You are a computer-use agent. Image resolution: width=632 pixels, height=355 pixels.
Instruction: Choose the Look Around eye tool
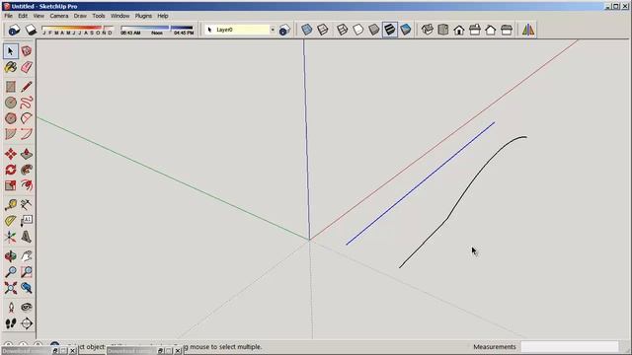click(27, 308)
